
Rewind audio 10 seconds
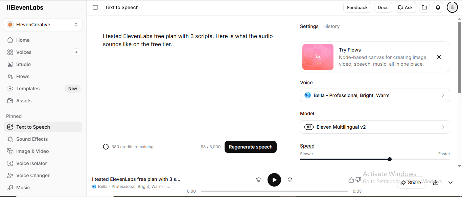pos(259,180)
